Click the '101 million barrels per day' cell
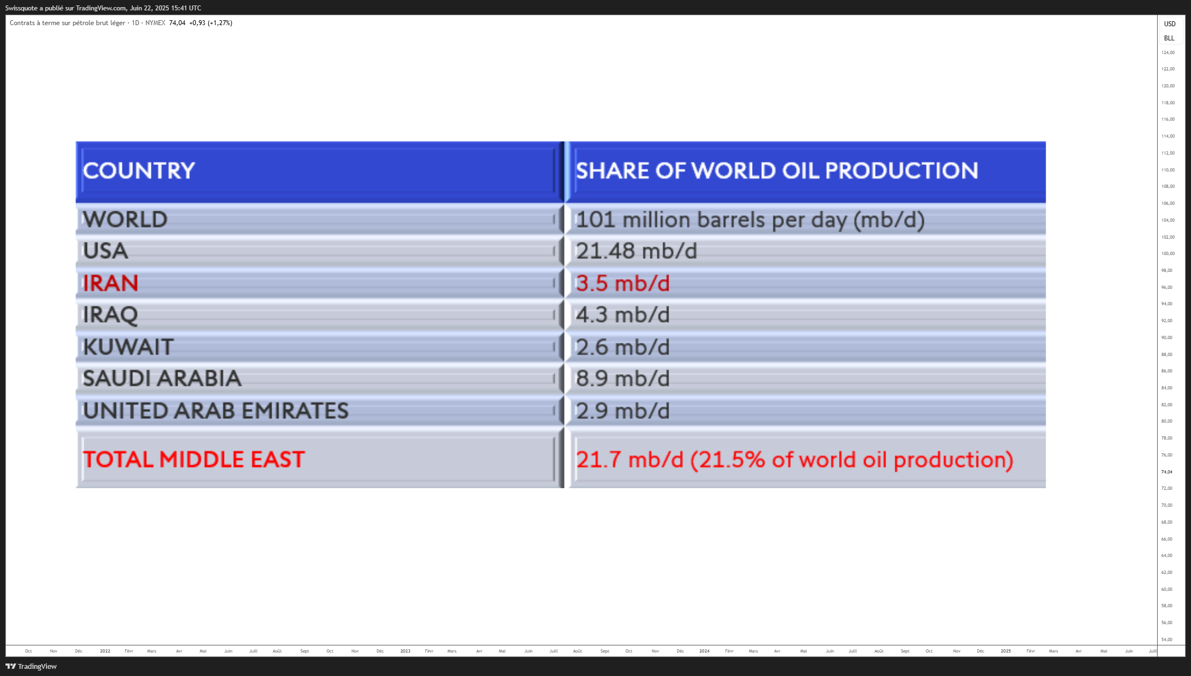The image size is (1191, 676). coord(750,220)
